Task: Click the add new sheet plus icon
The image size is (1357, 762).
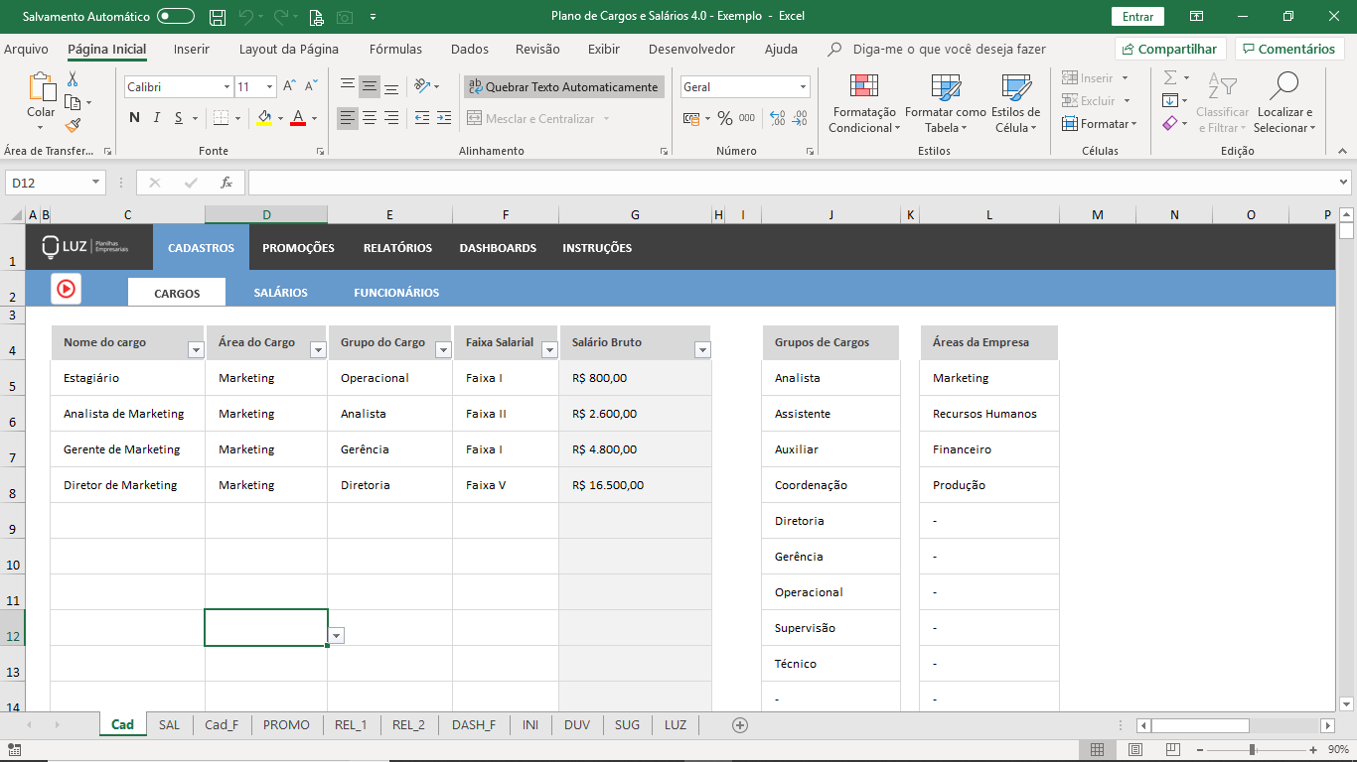Action: pyautogui.click(x=739, y=725)
